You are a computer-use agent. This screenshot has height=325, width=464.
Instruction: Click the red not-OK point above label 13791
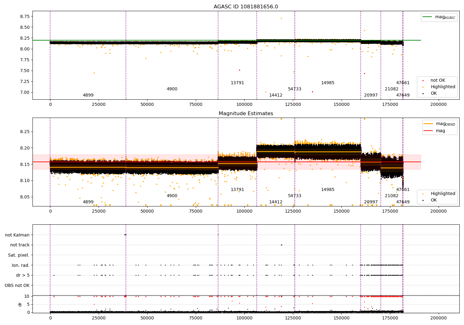point(239,70)
